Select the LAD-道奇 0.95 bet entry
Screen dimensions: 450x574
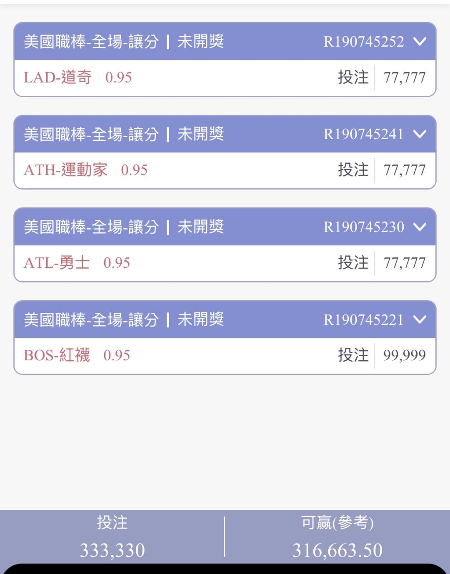(78, 77)
